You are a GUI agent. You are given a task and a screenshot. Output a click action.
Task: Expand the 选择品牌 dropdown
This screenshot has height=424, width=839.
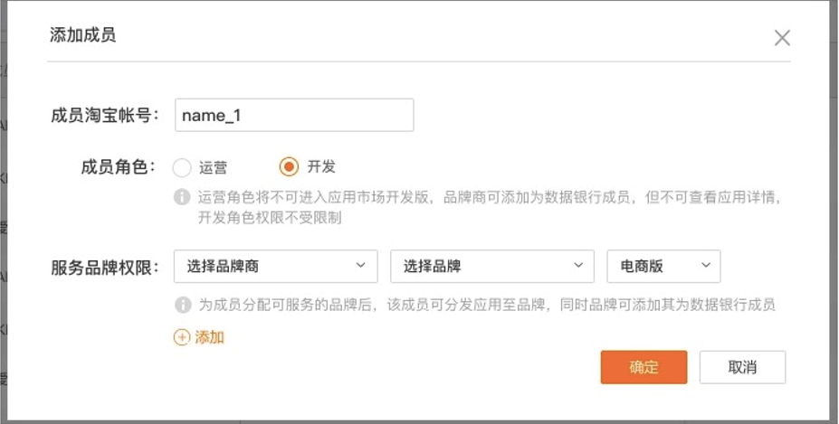point(491,266)
